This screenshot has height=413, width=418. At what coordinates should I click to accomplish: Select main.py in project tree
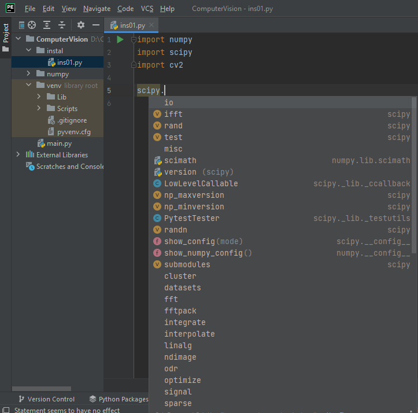pos(57,143)
